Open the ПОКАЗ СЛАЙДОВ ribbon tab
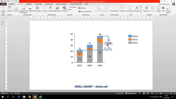This screenshot has width=176, height=99. pos(61,4)
